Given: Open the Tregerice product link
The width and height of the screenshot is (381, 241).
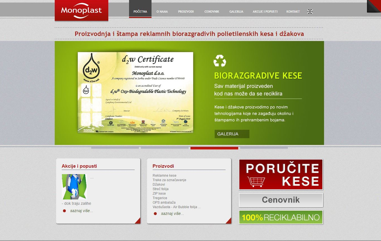Looking at the screenshot, I should (160, 198).
